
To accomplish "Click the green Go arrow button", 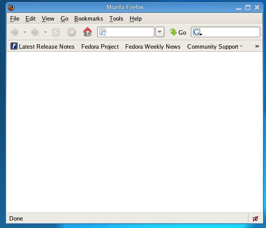I will pos(178,32).
